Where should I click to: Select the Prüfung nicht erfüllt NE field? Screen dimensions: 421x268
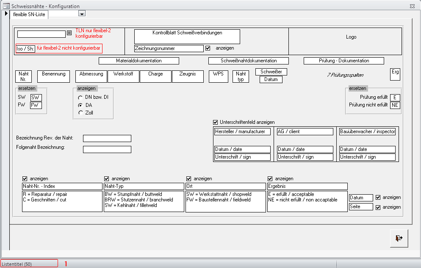(395, 105)
